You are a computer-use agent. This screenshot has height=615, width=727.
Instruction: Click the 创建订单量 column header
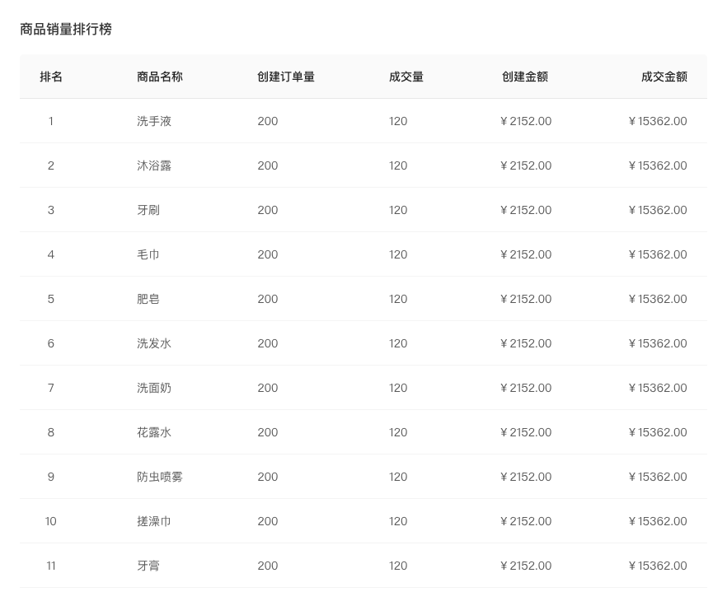286,77
